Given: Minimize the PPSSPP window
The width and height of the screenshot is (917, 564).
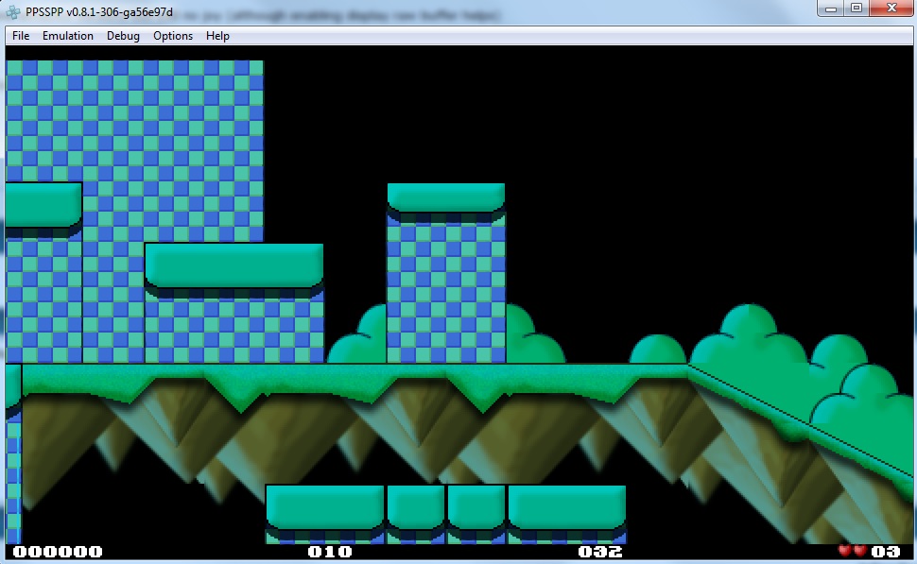Looking at the screenshot, I should [833, 9].
